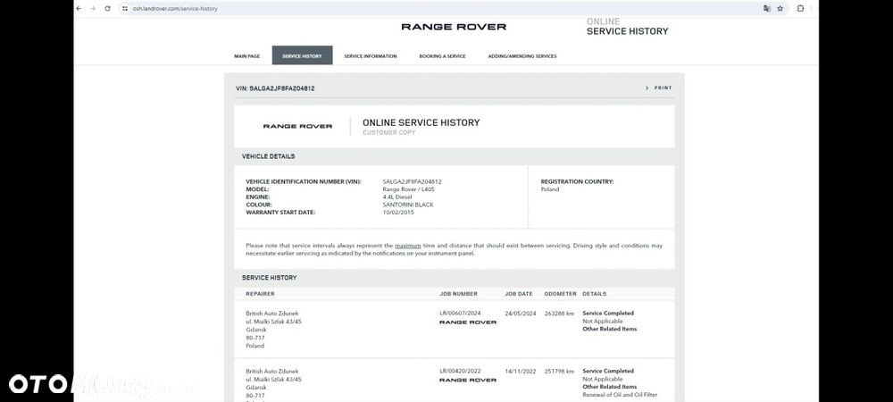893x402 pixels.
Task: Click the Print link
Action: (x=663, y=88)
